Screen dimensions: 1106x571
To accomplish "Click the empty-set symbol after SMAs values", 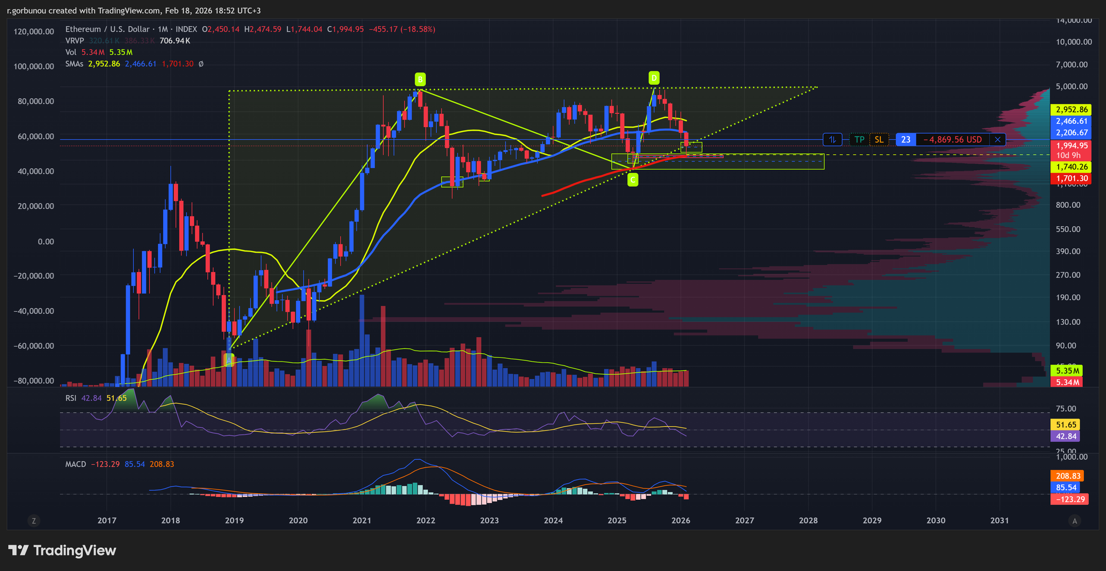I will pos(201,64).
